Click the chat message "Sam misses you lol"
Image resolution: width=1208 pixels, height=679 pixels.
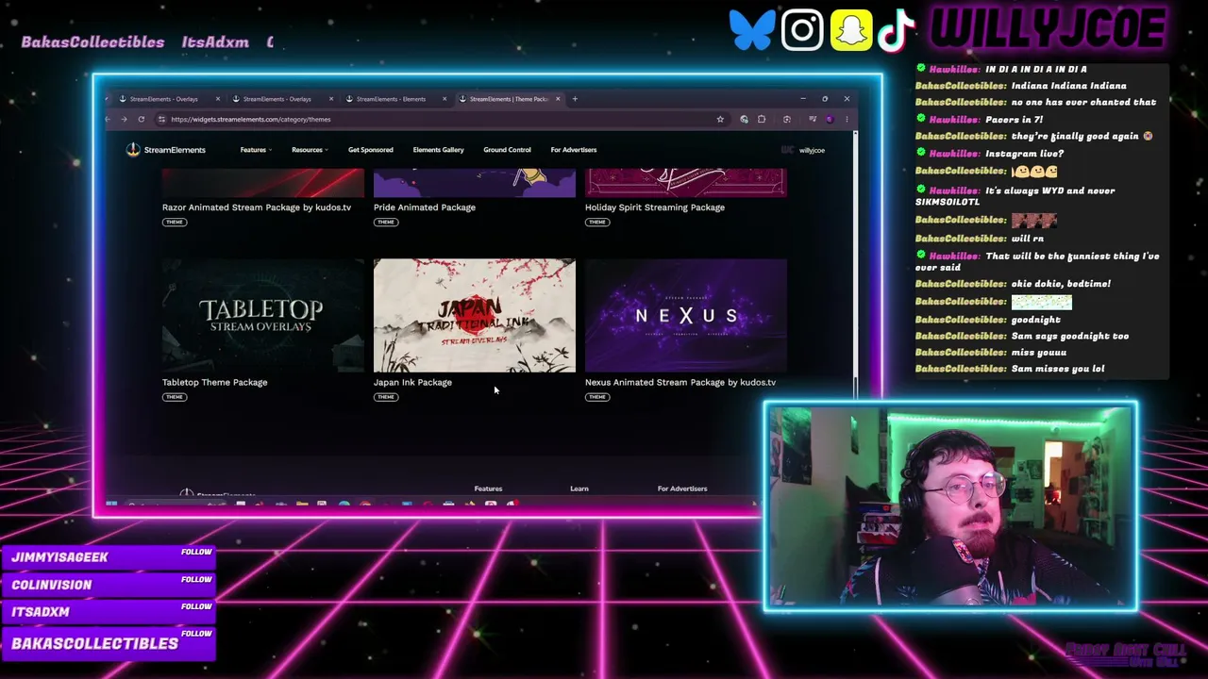point(1058,369)
